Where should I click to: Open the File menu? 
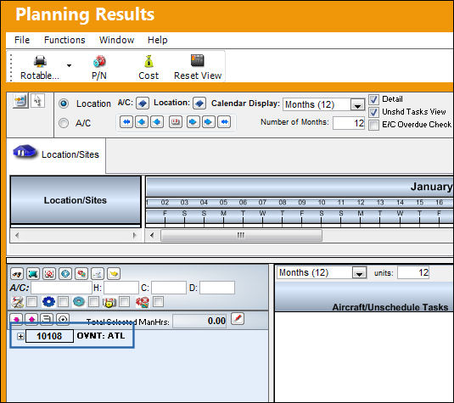pyautogui.click(x=22, y=40)
